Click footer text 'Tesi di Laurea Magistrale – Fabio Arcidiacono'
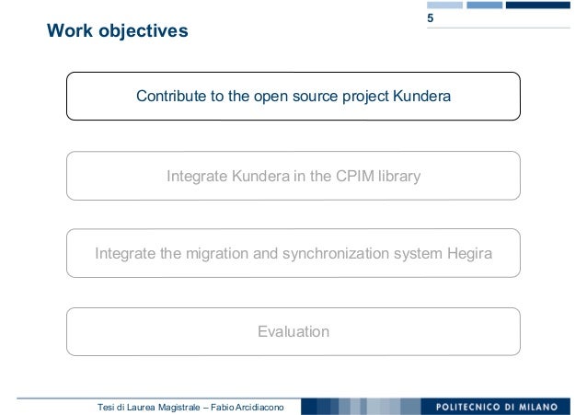 (x=190, y=407)
